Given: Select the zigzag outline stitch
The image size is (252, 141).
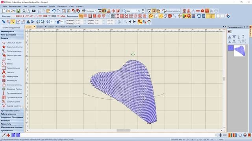Looking at the screenshot, I should (x=36, y=16).
